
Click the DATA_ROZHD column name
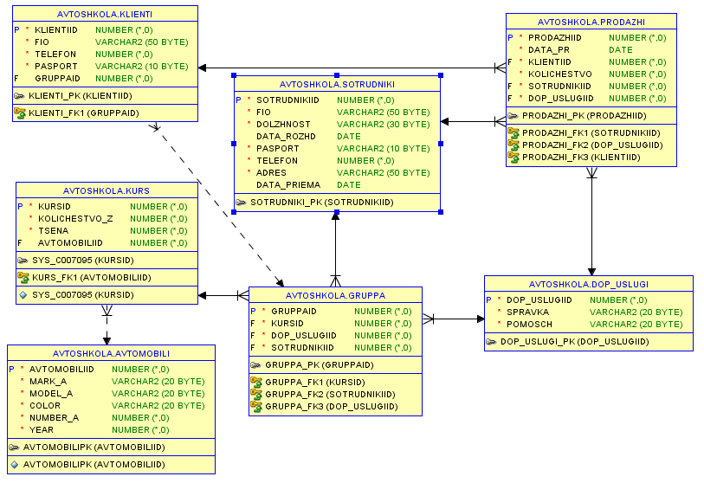[286, 137]
